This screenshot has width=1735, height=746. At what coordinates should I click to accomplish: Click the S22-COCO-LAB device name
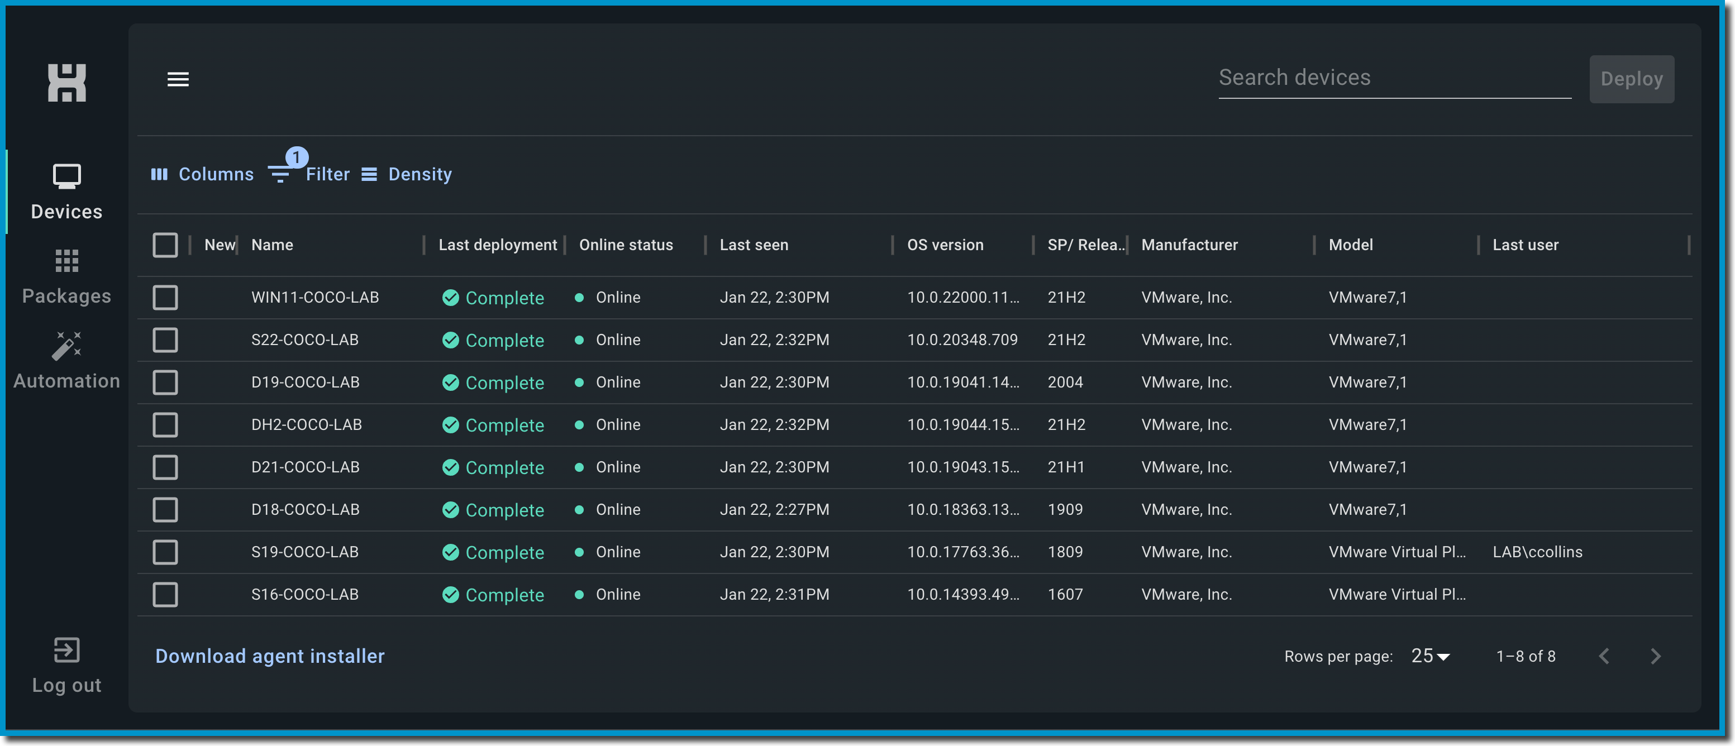click(x=304, y=340)
